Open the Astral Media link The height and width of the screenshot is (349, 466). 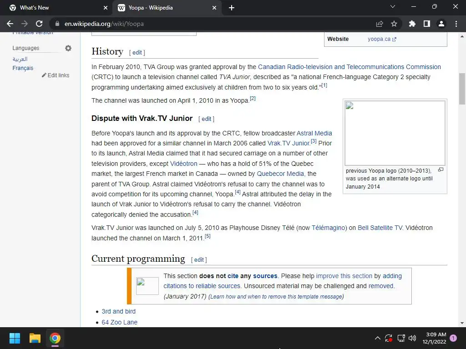(314, 133)
